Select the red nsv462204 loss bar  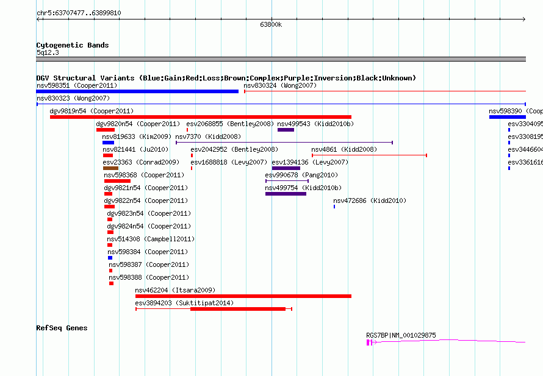point(243,296)
